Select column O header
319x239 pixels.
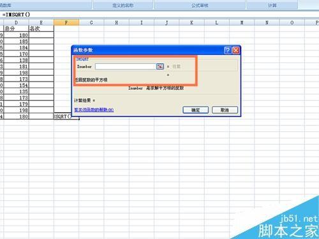pyautogui.click(x=292, y=22)
